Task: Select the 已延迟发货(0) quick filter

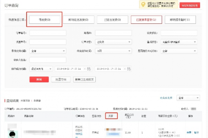Action: pyautogui.click(x=112, y=20)
